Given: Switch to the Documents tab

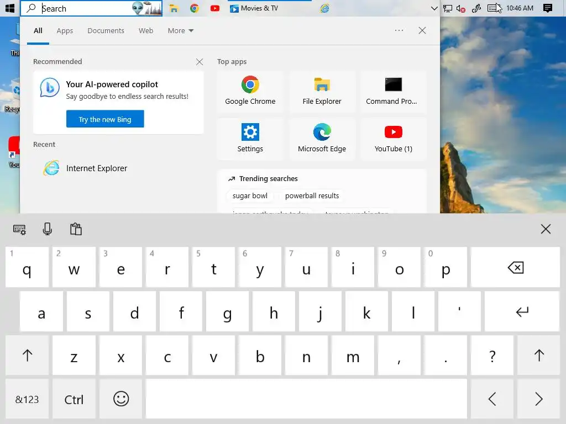Looking at the screenshot, I should click(x=106, y=31).
